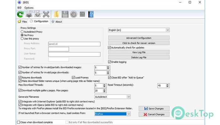Click the round dial settings toolbar icon
The width and height of the screenshot is (220, 125).
click(74, 14)
